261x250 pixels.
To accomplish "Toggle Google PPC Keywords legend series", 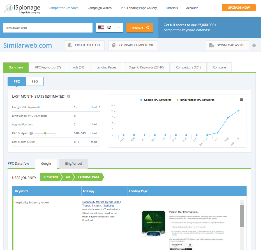I will pos(156,100).
